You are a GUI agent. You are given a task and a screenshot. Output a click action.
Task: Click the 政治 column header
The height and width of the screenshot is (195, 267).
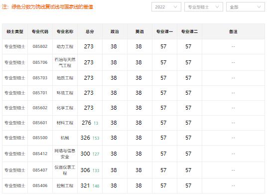pos(115,32)
